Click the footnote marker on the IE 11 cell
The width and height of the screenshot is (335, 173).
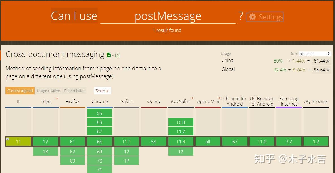point(7,138)
